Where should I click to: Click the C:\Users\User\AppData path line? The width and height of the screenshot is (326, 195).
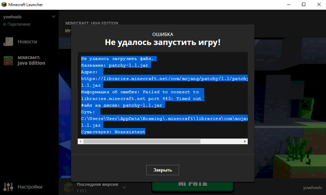pos(164,118)
